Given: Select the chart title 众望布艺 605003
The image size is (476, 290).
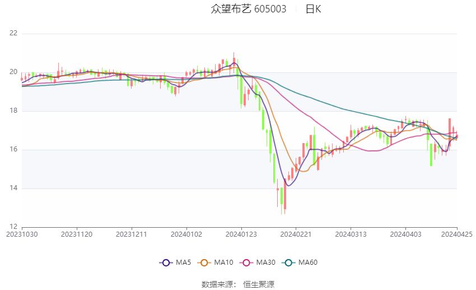Looking at the screenshot, I should (x=248, y=9).
